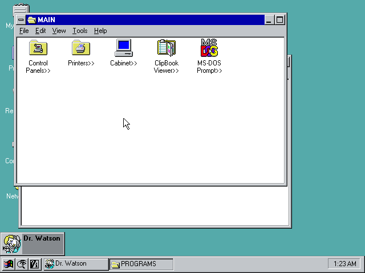Open the File menu
The height and width of the screenshot is (273, 365).
point(24,31)
